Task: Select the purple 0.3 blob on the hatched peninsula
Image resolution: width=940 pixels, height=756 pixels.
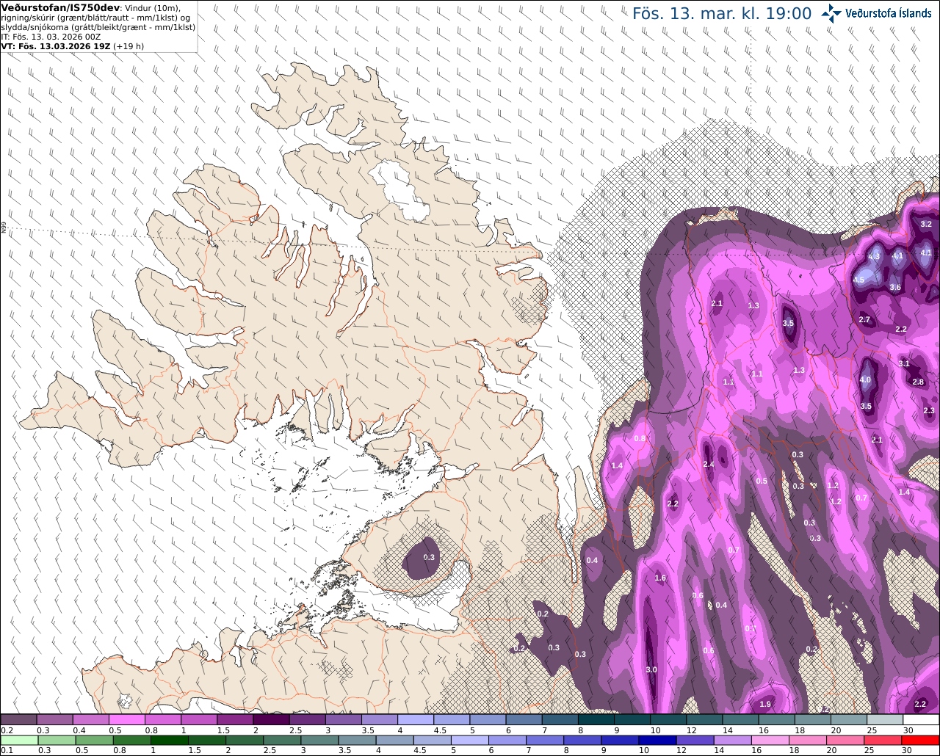Action: point(423,558)
